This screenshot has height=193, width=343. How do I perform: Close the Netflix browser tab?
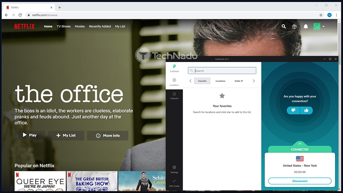coord(51,8)
